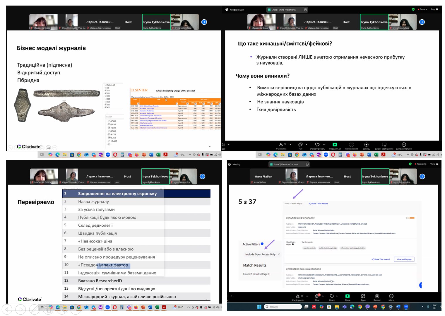Open Settings gear on the Windows 11 taskbar
Image resolution: width=445 pixels, height=316 pixels.
391,307
